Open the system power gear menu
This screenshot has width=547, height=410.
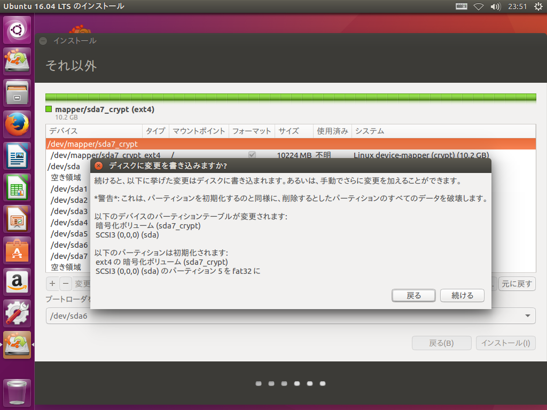[x=538, y=6]
